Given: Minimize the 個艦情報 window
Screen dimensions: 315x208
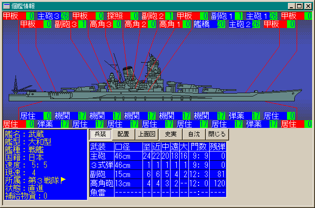Looking at the screenshot, I should [292, 6].
